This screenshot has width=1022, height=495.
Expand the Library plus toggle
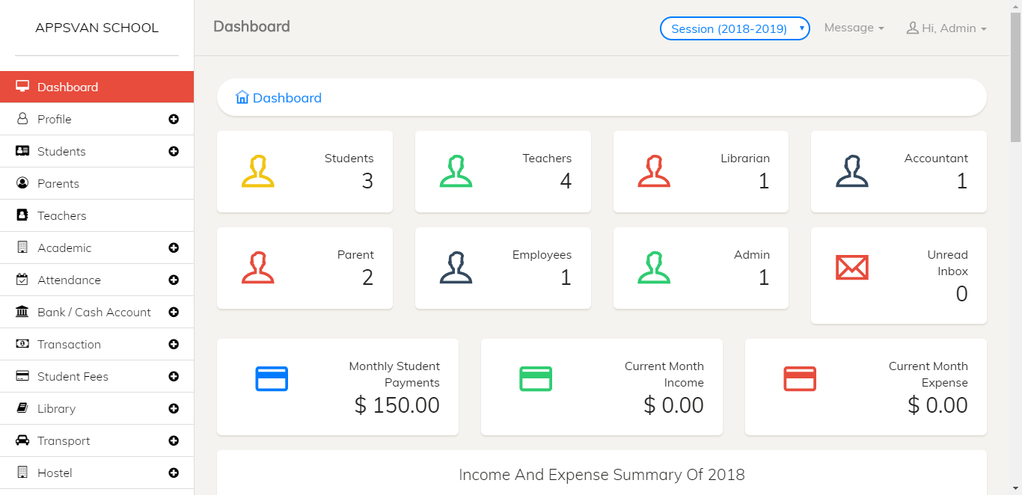174,408
